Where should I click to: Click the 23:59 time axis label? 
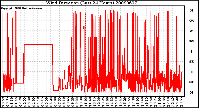(3, 102)
